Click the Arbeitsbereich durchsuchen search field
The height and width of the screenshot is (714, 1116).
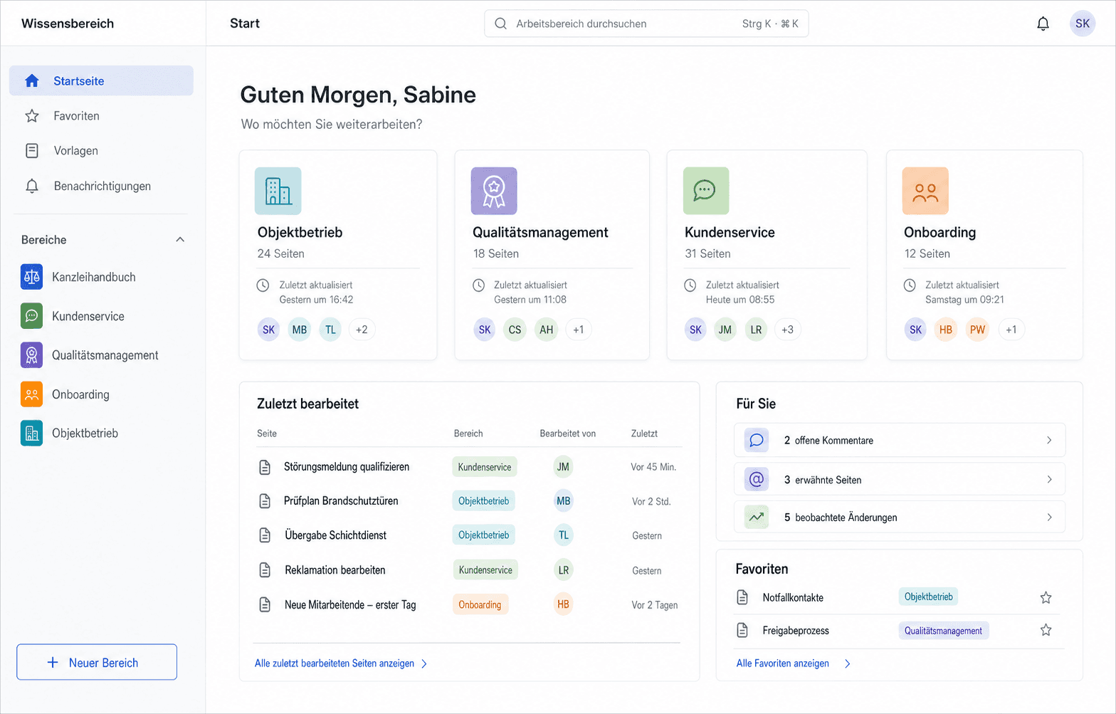pos(646,23)
